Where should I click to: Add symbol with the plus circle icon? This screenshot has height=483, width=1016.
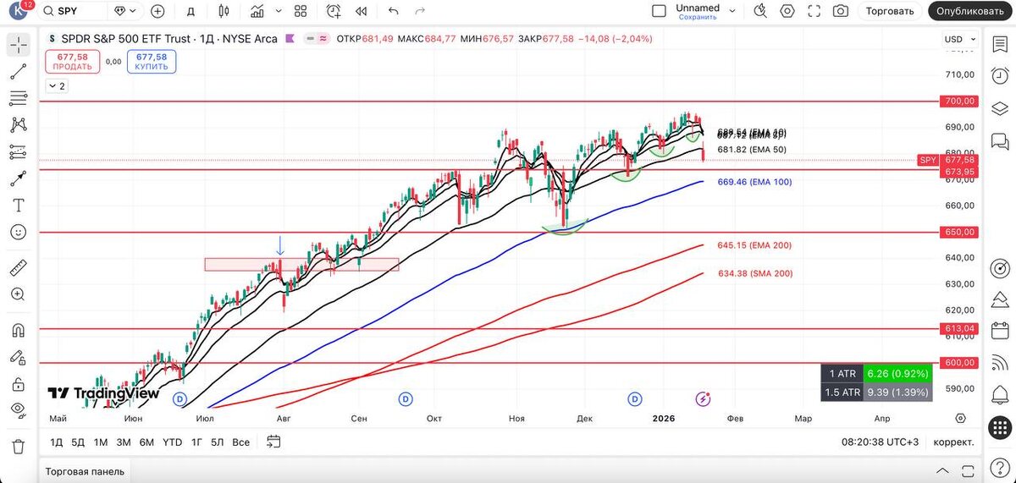click(157, 11)
